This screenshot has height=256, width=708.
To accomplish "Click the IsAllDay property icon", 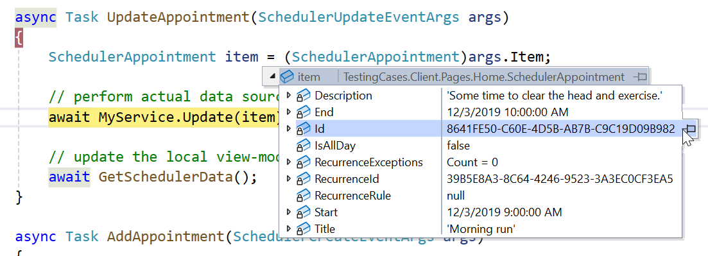I will [303, 146].
